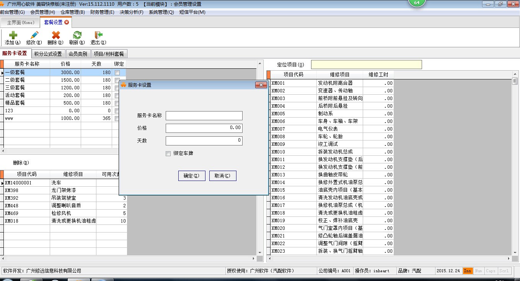The image size is (520, 281).
Task: Close the 服务卡设置 dialog
Action: pyautogui.click(x=261, y=85)
